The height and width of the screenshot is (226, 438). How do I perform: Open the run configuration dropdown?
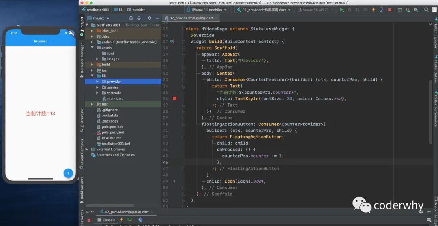click(264, 10)
